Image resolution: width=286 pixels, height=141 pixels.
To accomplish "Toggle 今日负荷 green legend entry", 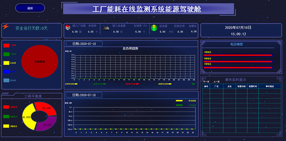I will (x=186, y=105).
